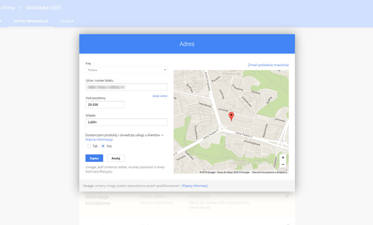Click the Kod pocztowy field showing 20-538

105,105
